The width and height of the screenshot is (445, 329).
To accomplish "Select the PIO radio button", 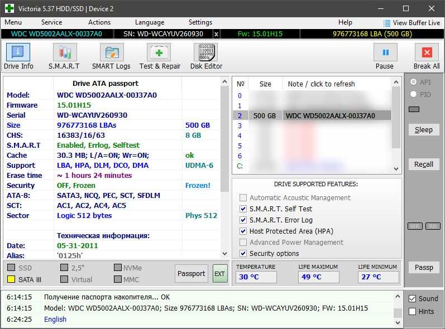I will [413, 94].
